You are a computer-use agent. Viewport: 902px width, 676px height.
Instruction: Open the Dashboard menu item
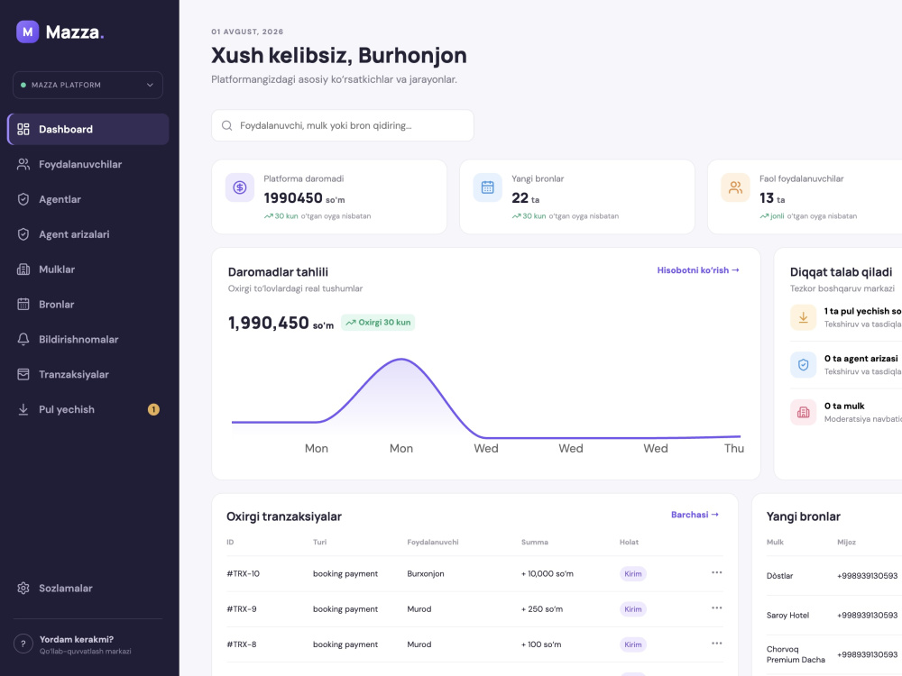[x=88, y=129]
